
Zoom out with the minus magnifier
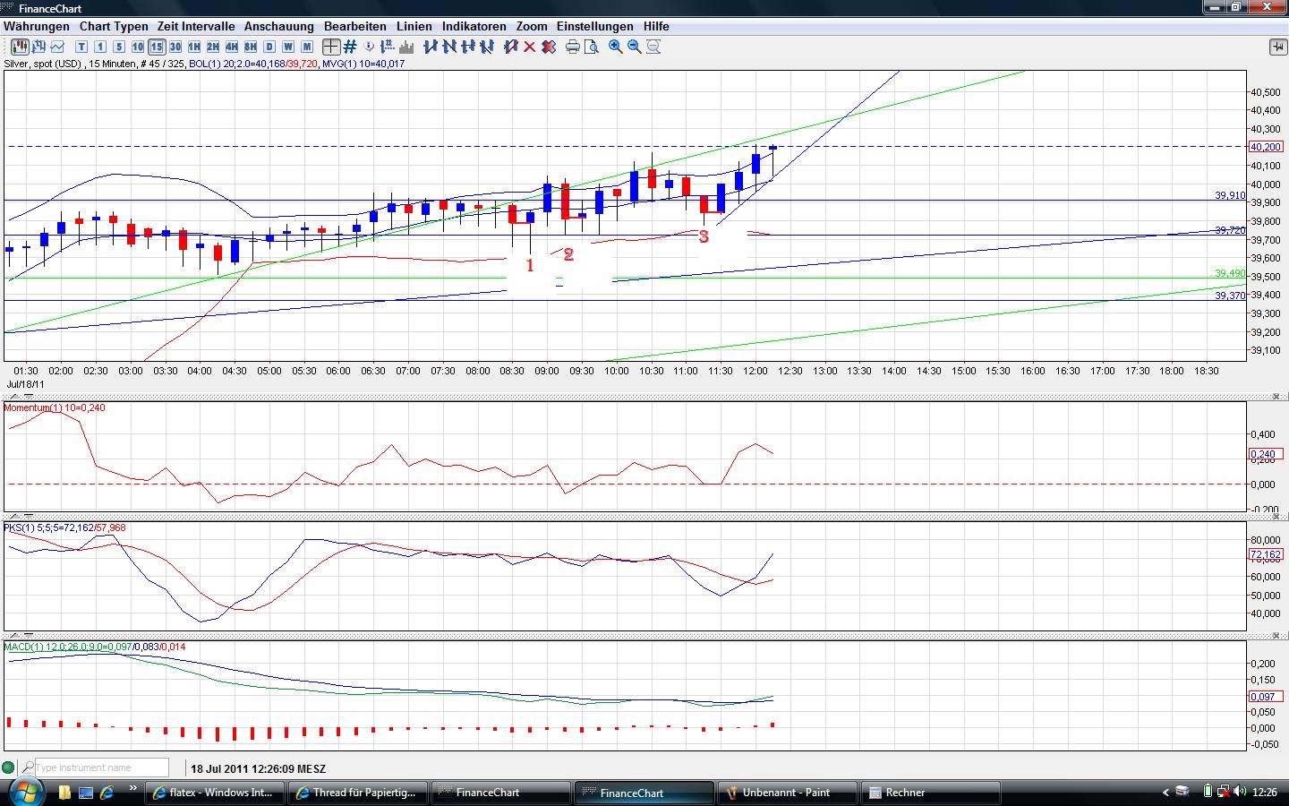[635, 47]
